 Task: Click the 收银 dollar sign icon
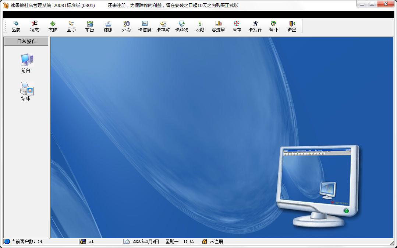[x=200, y=27]
